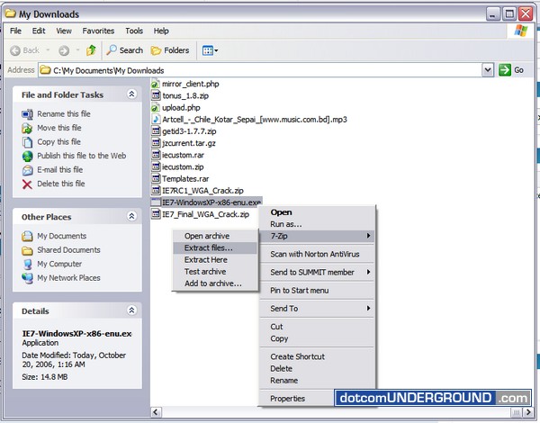The width and height of the screenshot is (540, 423).
Task: Click horizontal scrollbar left arrow
Action: coord(156,412)
